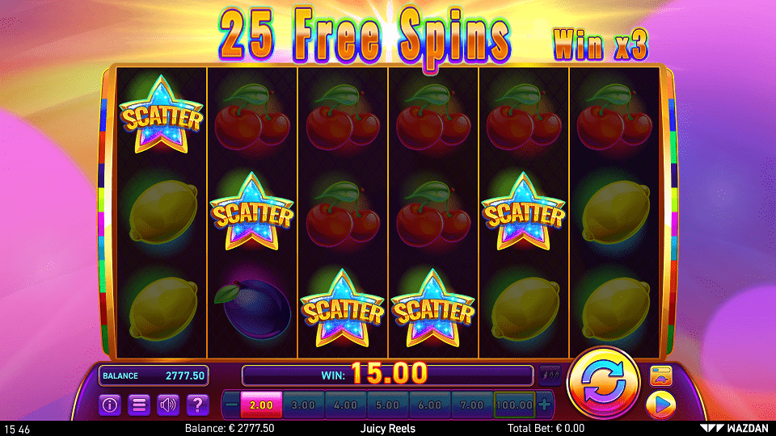Open the info paytable button

click(109, 405)
